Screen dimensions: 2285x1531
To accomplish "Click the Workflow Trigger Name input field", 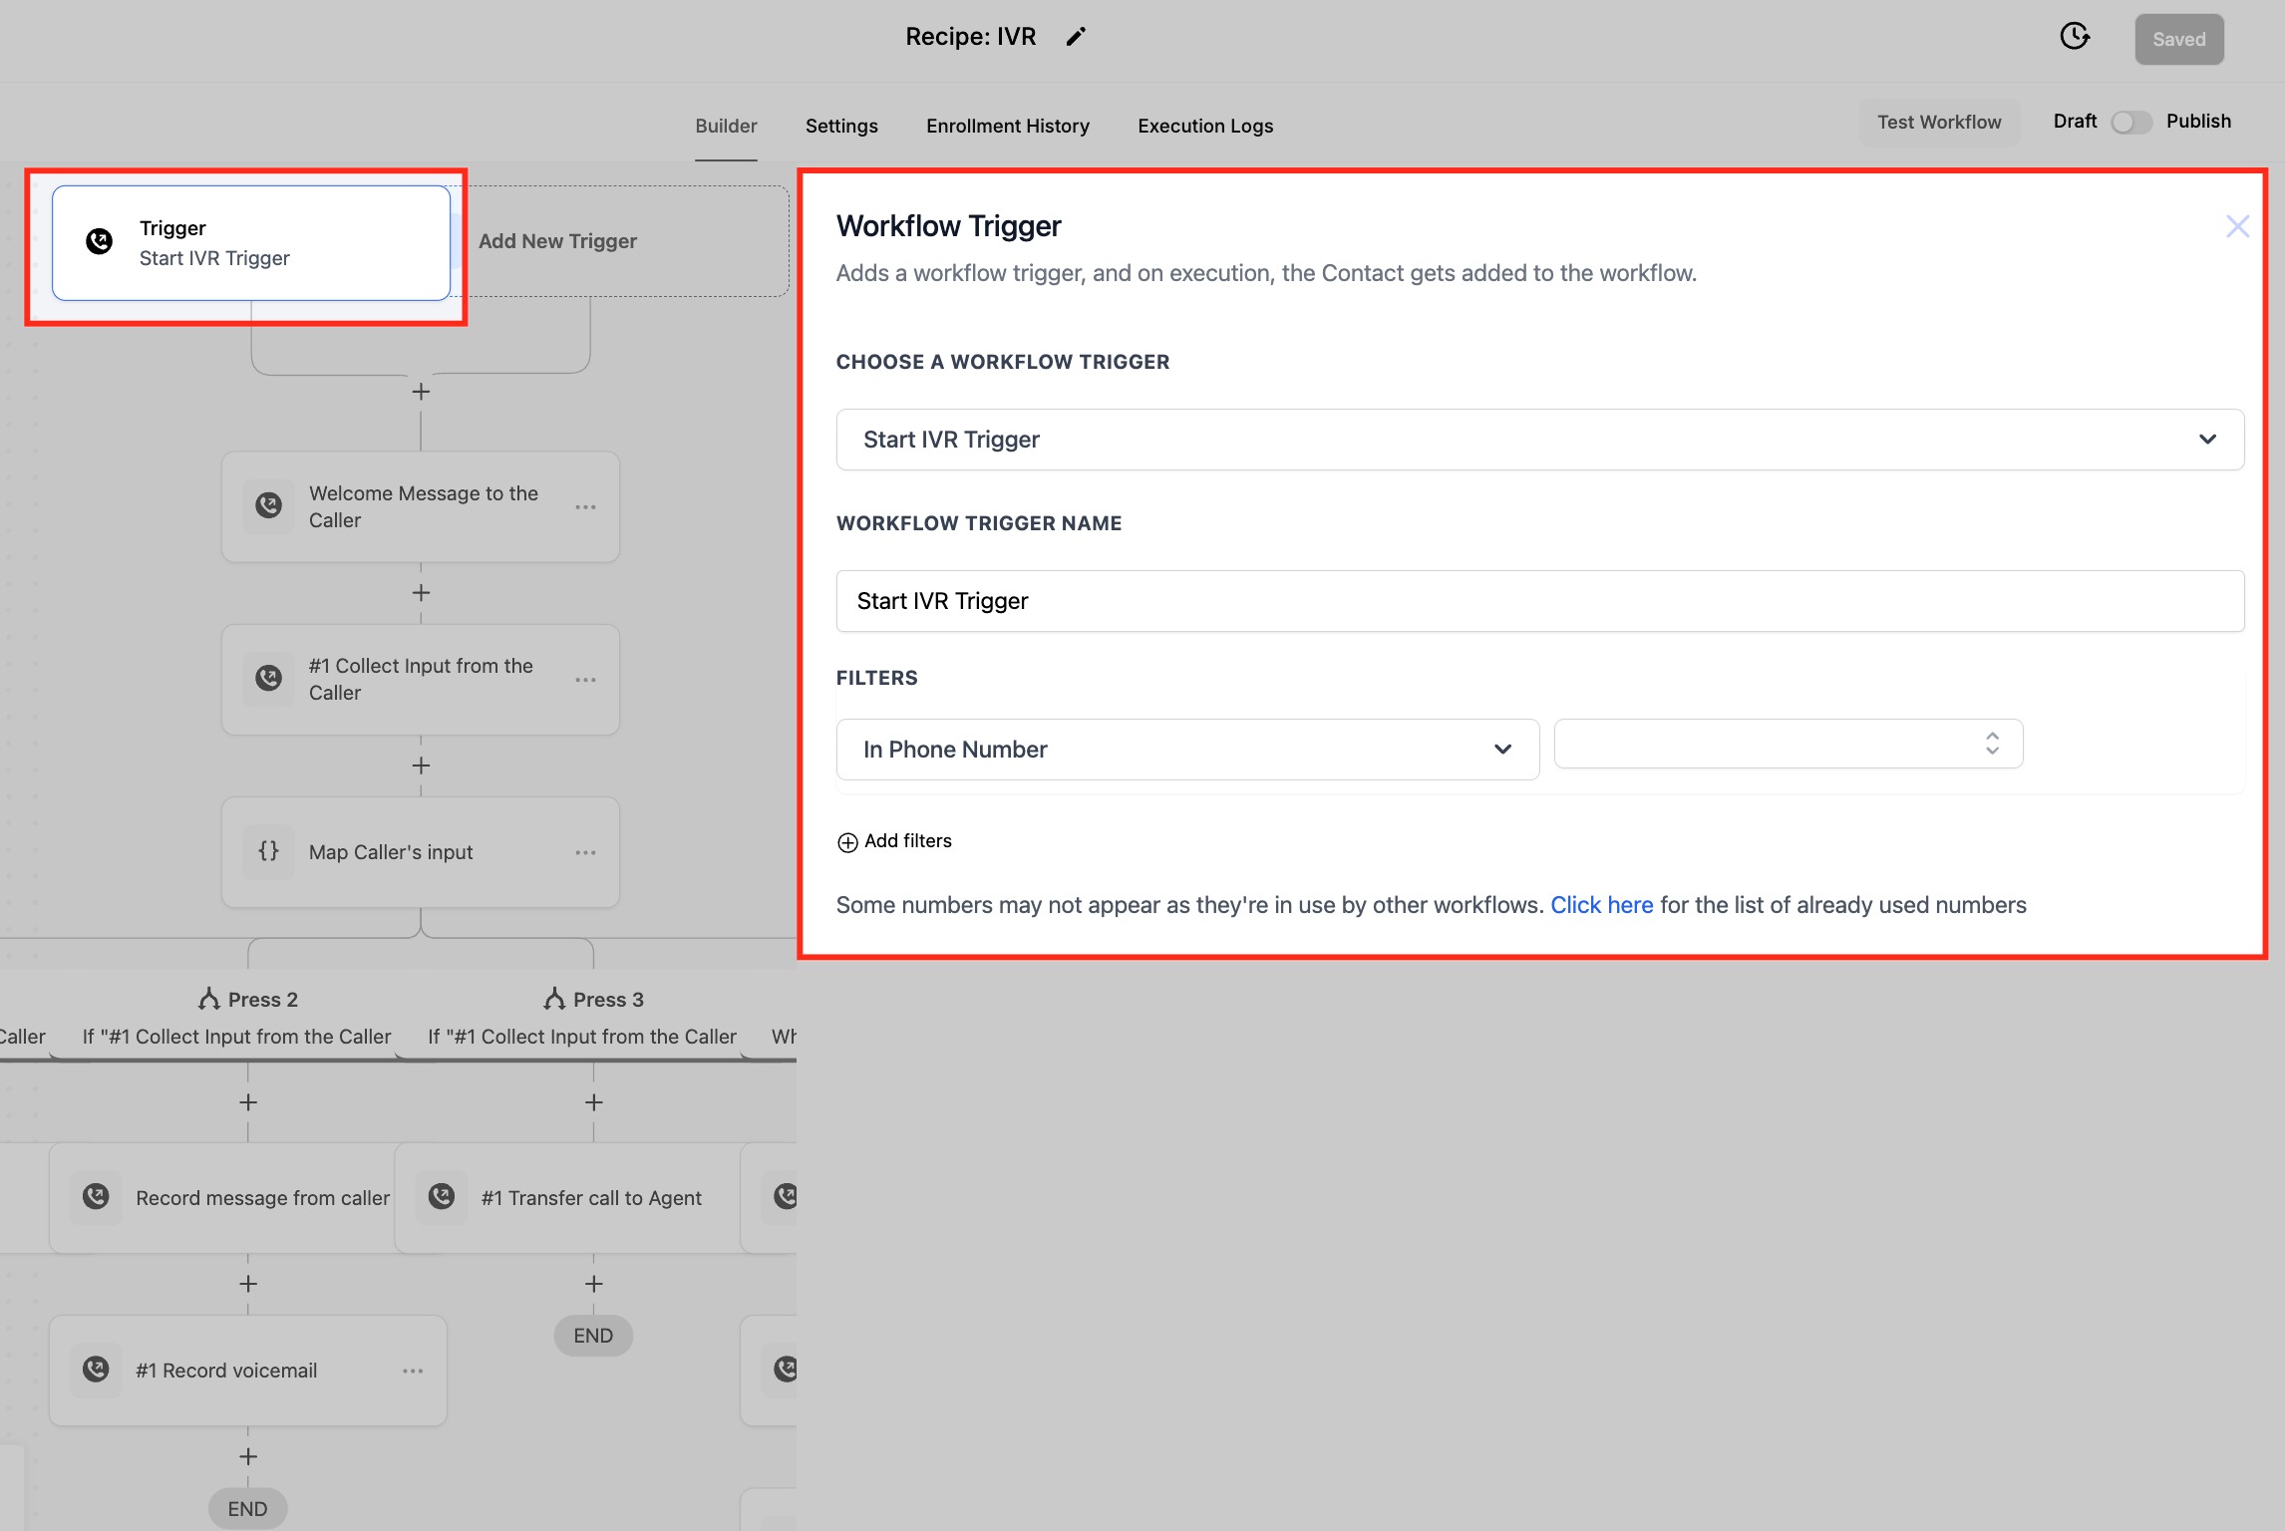I will [x=1539, y=601].
